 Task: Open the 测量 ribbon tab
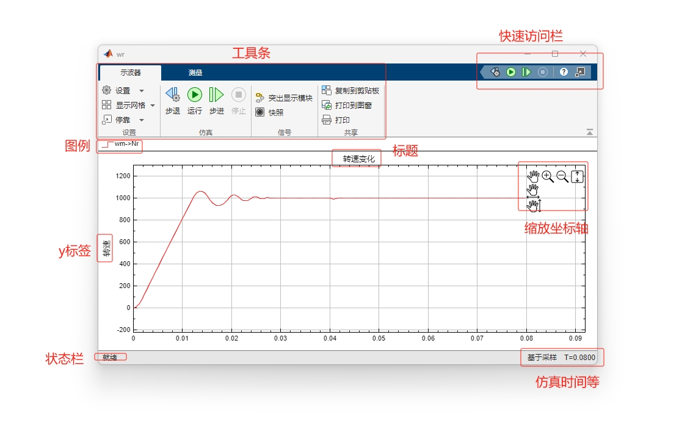(x=195, y=73)
